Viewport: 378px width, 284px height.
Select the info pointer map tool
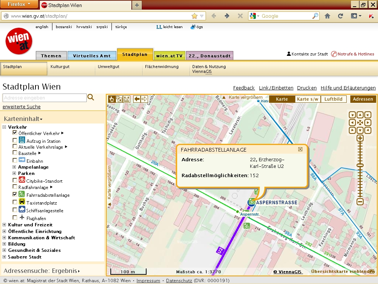(111, 99)
